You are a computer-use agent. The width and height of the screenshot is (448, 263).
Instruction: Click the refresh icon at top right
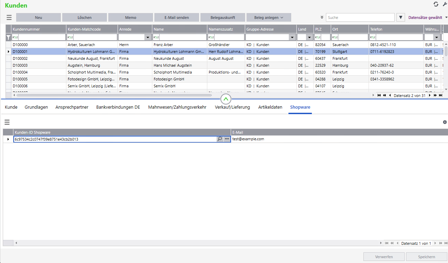click(436, 4)
